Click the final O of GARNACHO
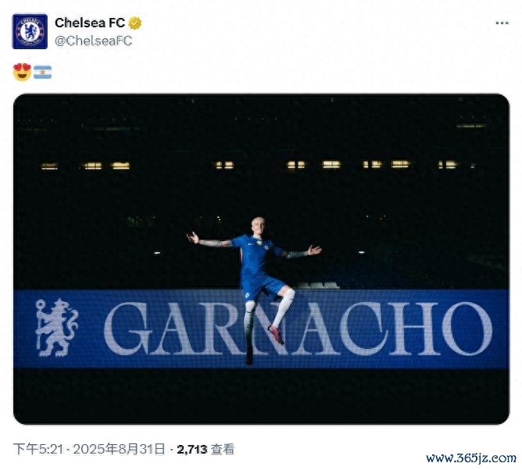This screenshot has width=522, height=470. point(467,329)
